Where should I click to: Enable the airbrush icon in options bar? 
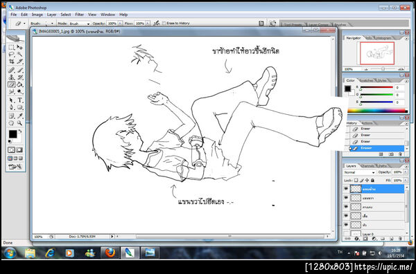click(x=157, y=24)
